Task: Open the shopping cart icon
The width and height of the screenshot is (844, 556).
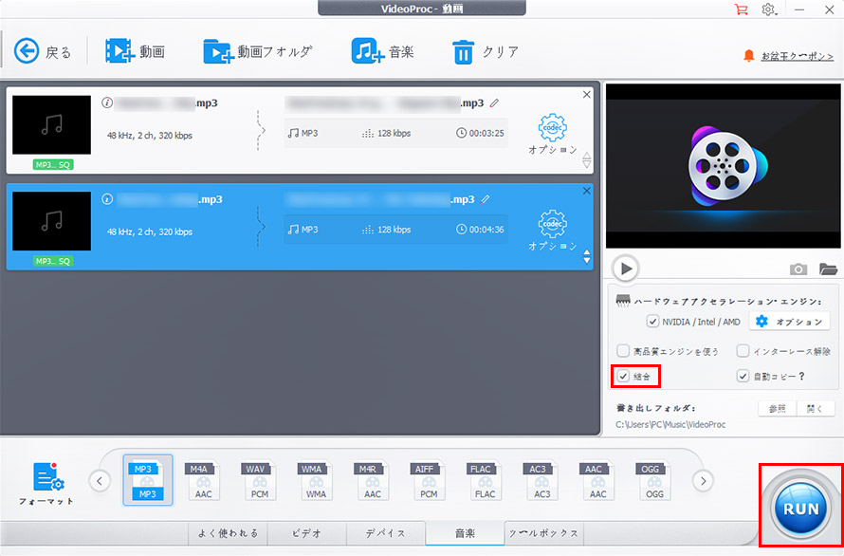Action: point(742,9)
